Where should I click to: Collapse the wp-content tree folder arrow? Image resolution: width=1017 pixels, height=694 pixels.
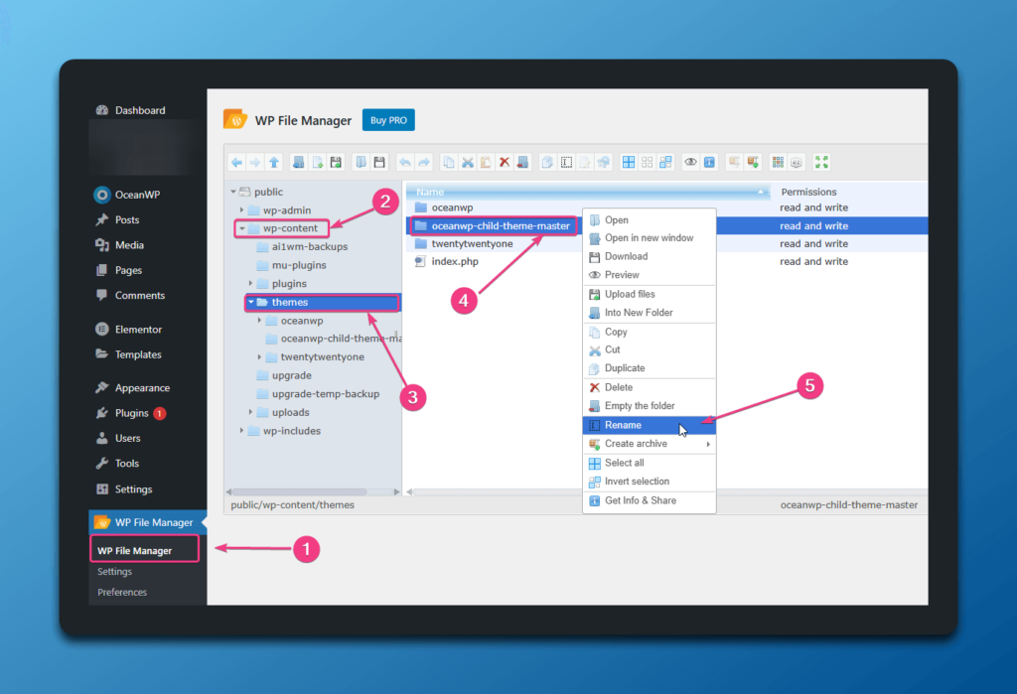[242, 228]
